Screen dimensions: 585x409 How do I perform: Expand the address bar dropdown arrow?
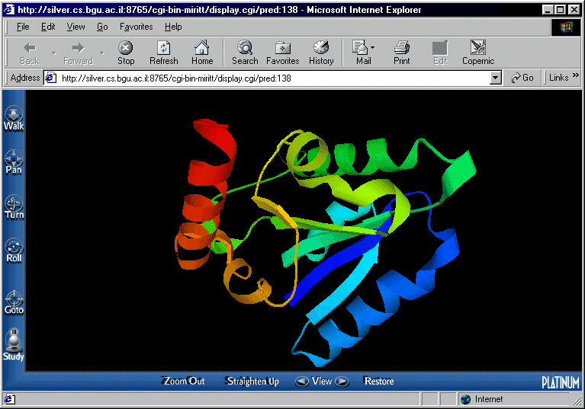495,78
